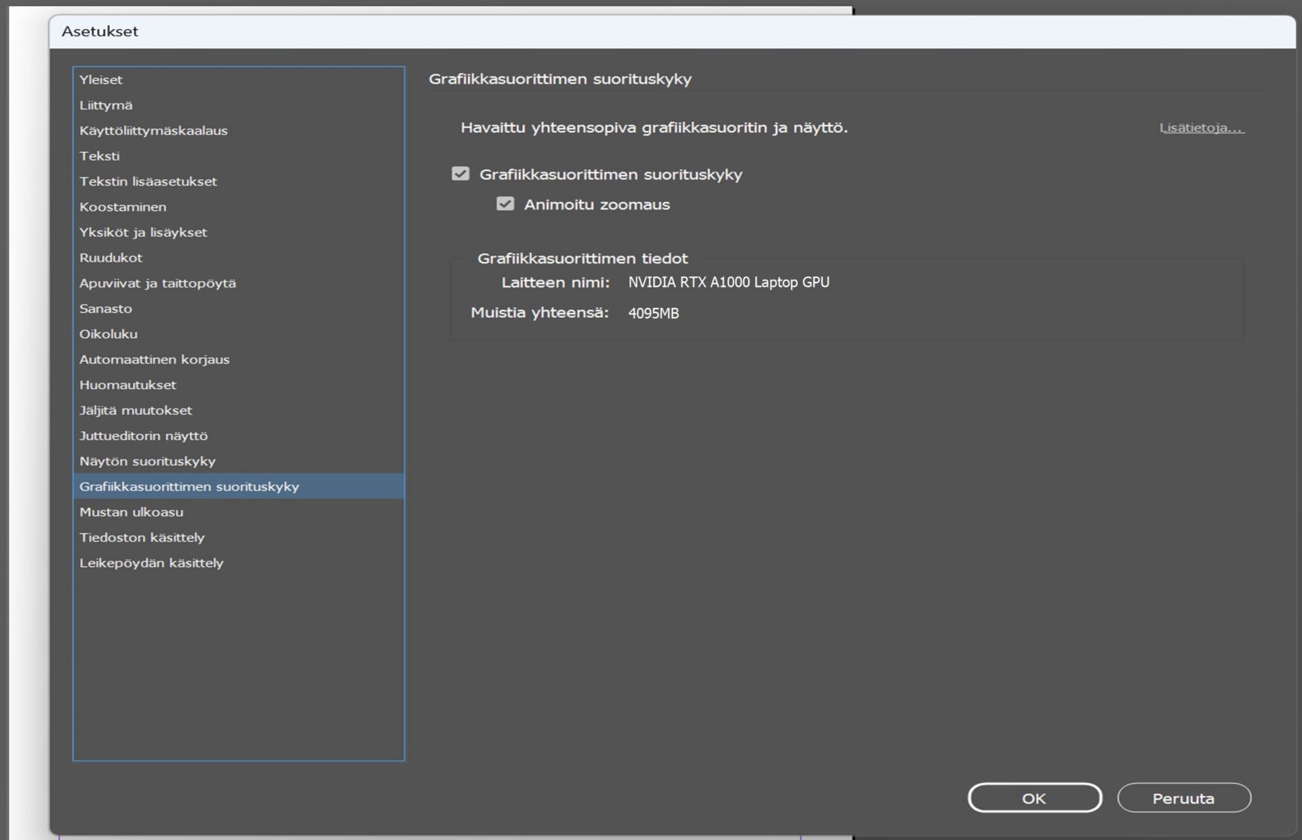The height and width of the screenshot is (840, 1302).
Task: Open Näytön suorituskyky preferences
Action: (x=147, y=461)
